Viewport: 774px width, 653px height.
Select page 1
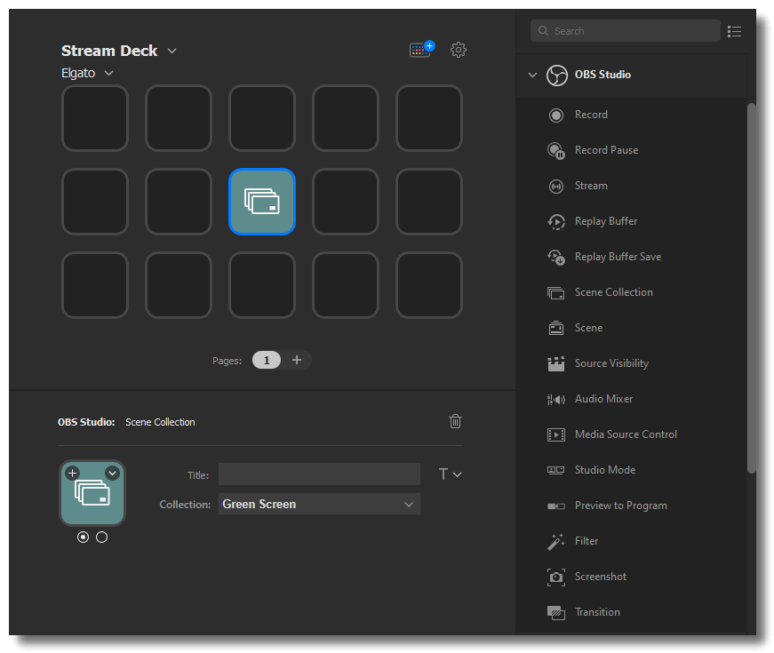pos(267,360)
